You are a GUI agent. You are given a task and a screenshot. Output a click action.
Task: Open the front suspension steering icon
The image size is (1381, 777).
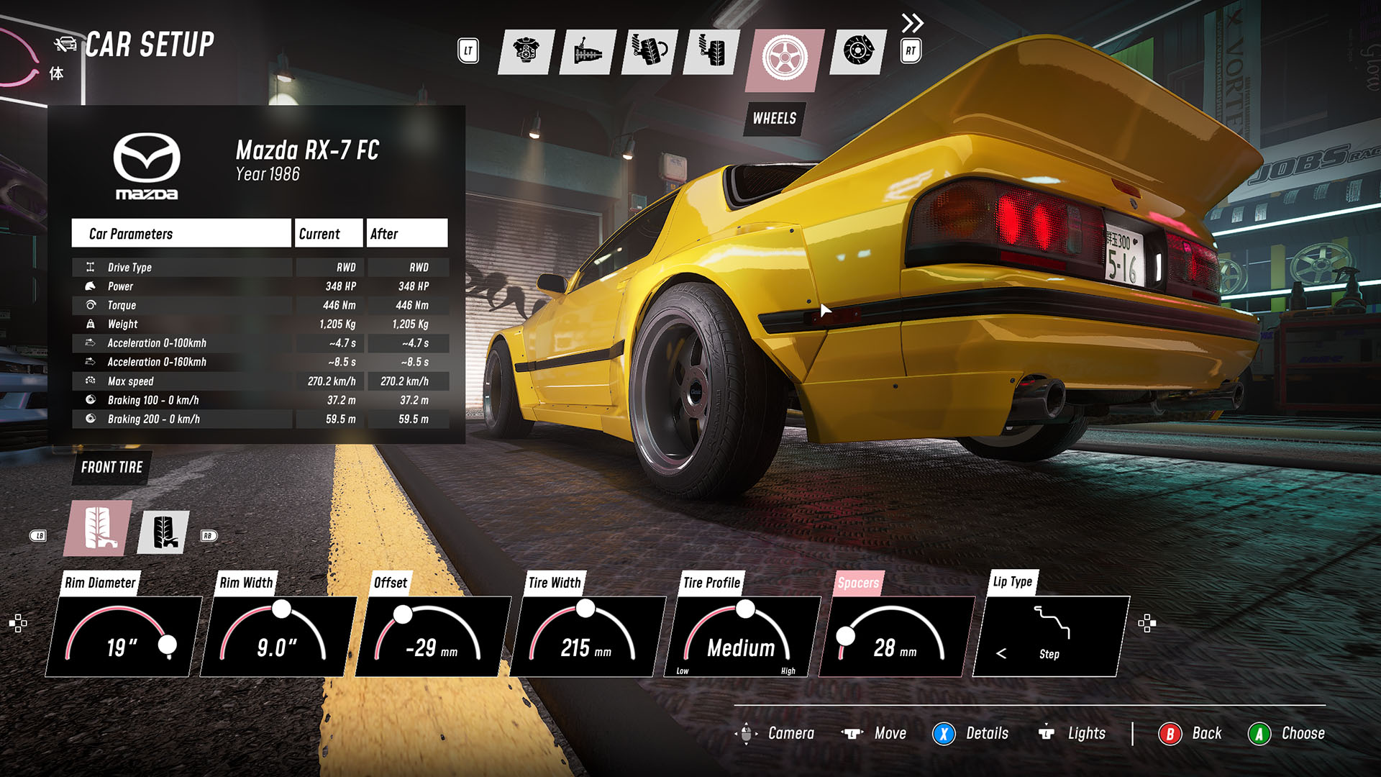point(649,52)
